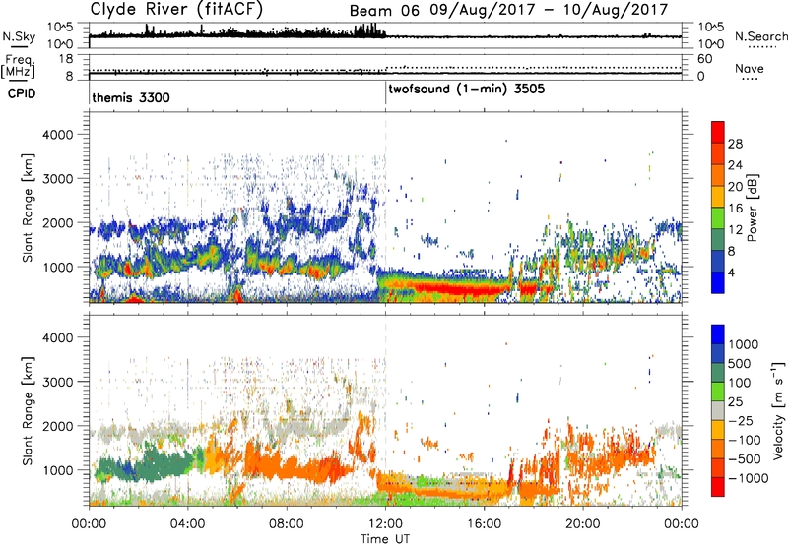This screenshot has width=788, height=545.
Task: Click the red top segment of Power colorbar
Action: pyautogui.click(x=718, y=132)
